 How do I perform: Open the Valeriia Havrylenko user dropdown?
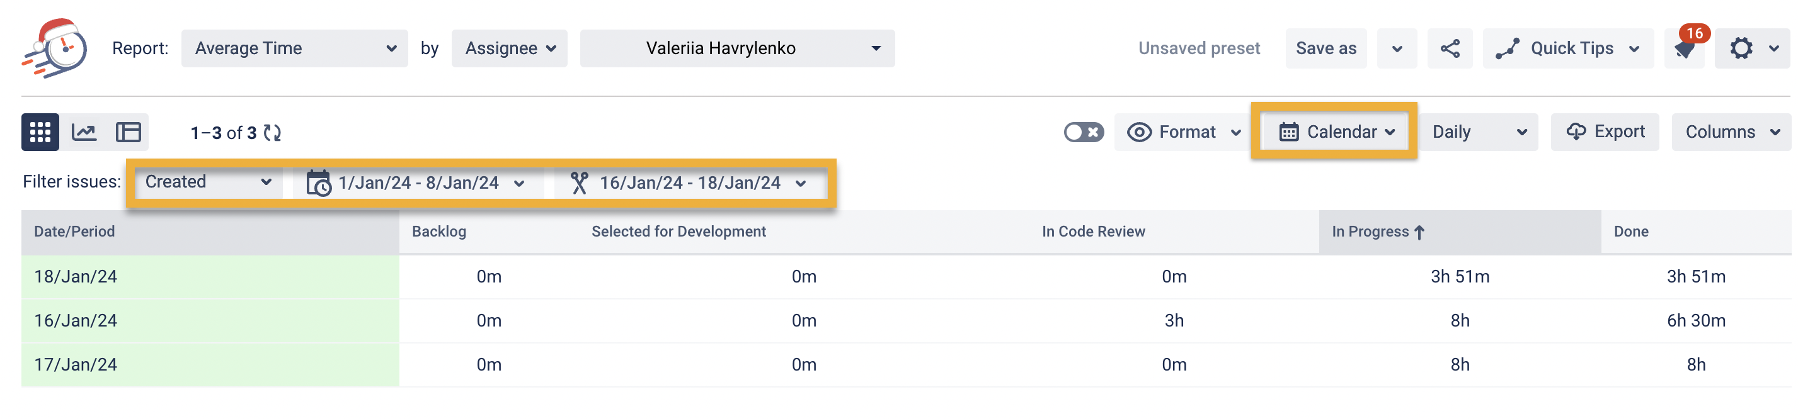737,48
